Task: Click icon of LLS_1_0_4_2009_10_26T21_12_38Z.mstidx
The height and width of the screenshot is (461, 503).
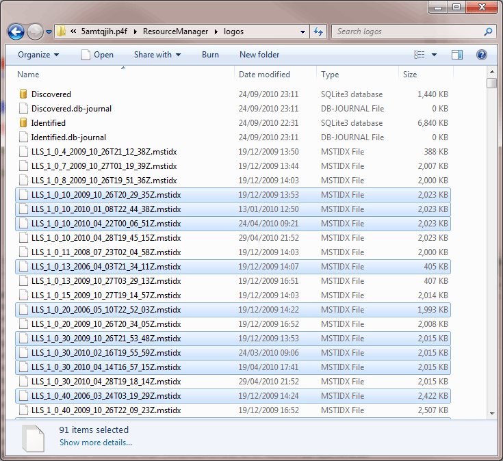Action: point(23,152)
